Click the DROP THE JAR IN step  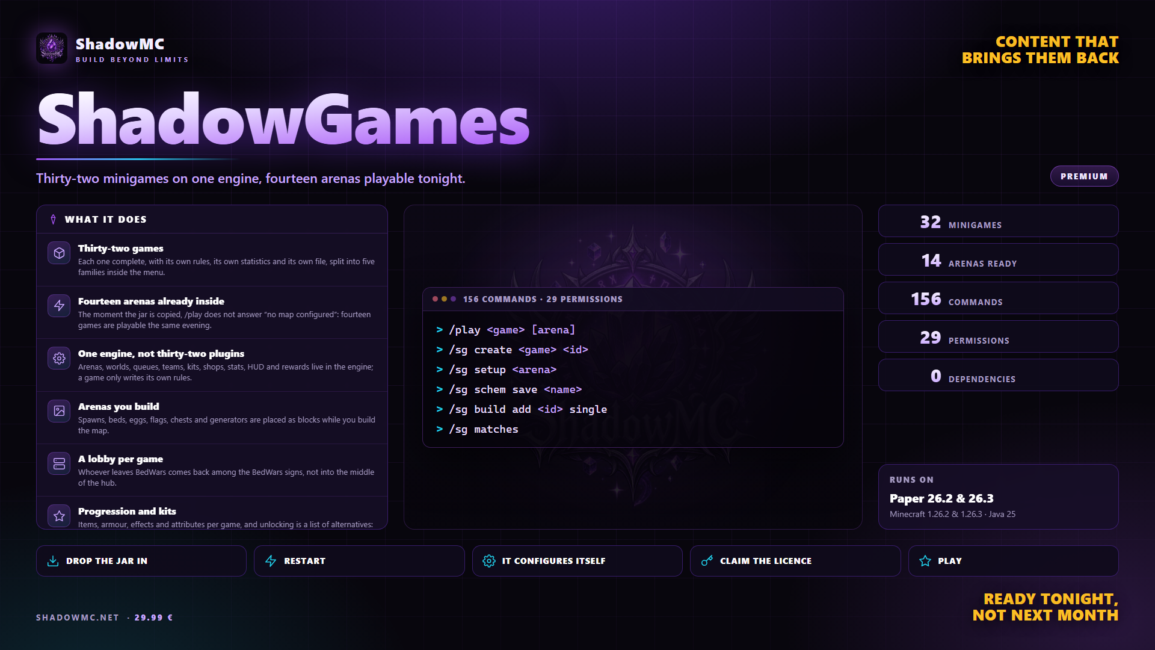tap(141, 561)
